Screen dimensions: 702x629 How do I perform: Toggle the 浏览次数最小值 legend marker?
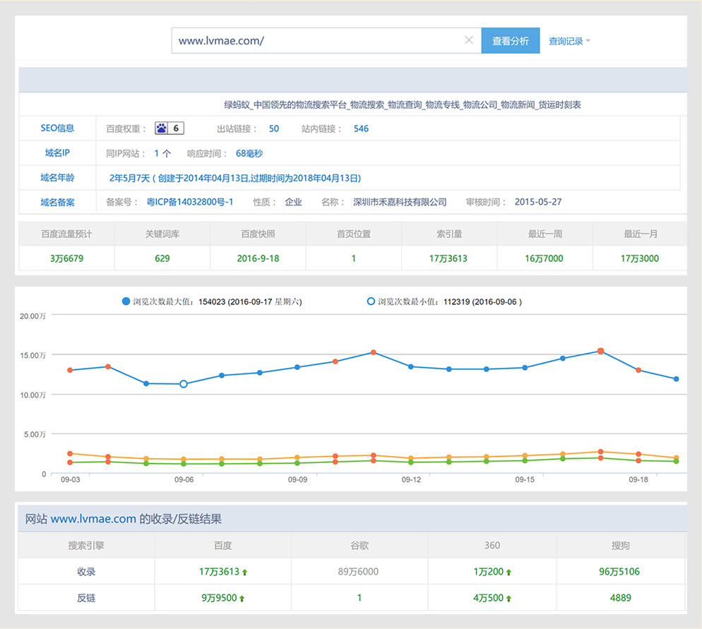pyautogui.click(x=371, y=301)
